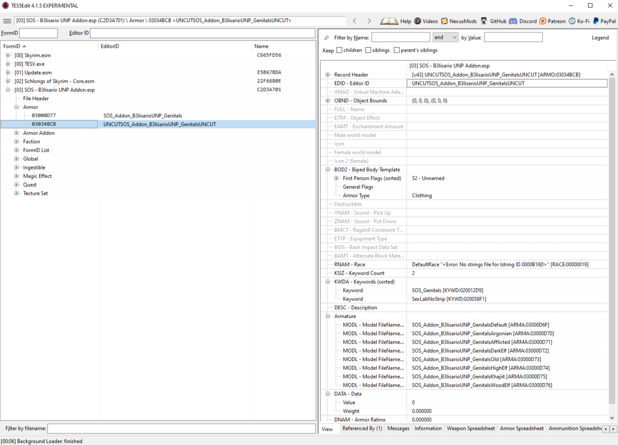The height and width of the screenshot is (445, 618).
Task: Expand the Ingestible group
Action: coord(16,167)
